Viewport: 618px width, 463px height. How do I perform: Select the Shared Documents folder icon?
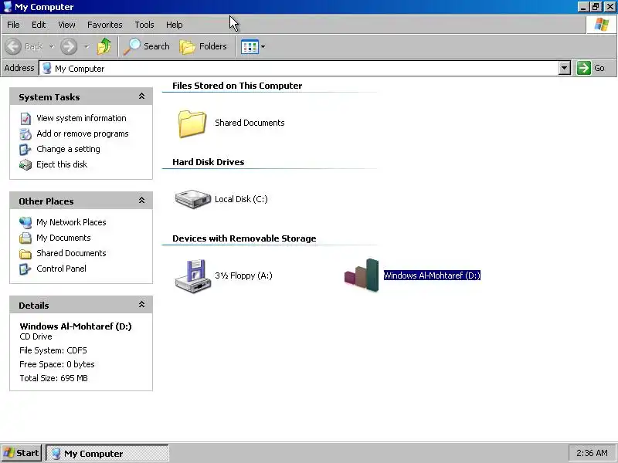click(192, 123)
